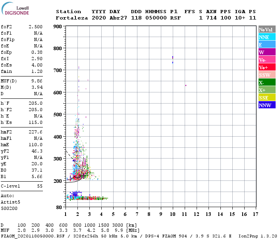278x239 pixels.
Task: Click the 050000 time stamp in header
Action: click(156, 18)
